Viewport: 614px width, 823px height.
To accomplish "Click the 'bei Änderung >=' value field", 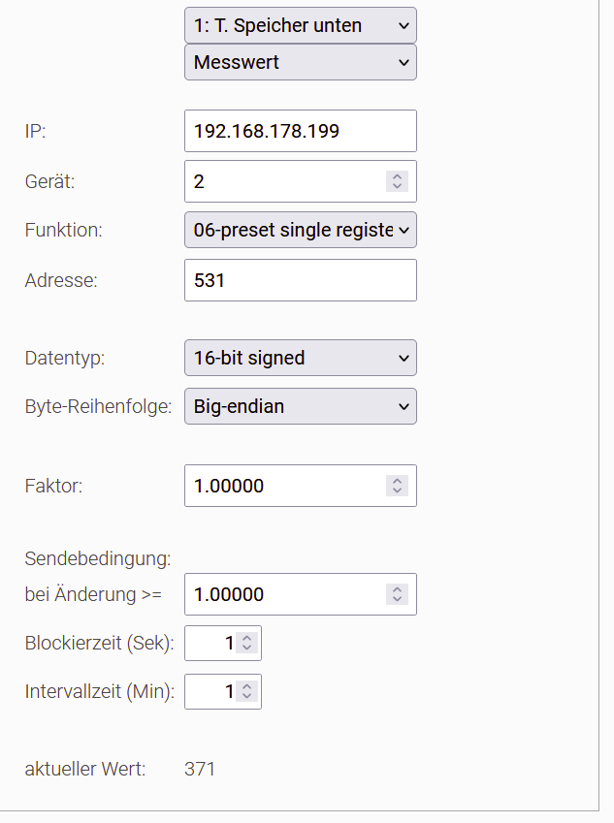I will click(x=286, y=594).
